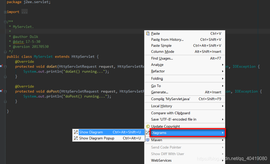Click the Update Copyright icon
The image size is (270, 164).
click(x=148, y=126)
